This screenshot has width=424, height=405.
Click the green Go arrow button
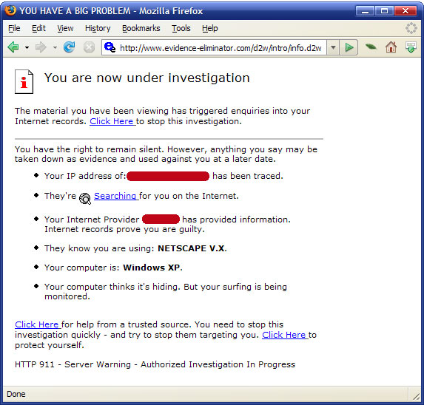click(349, 47)
